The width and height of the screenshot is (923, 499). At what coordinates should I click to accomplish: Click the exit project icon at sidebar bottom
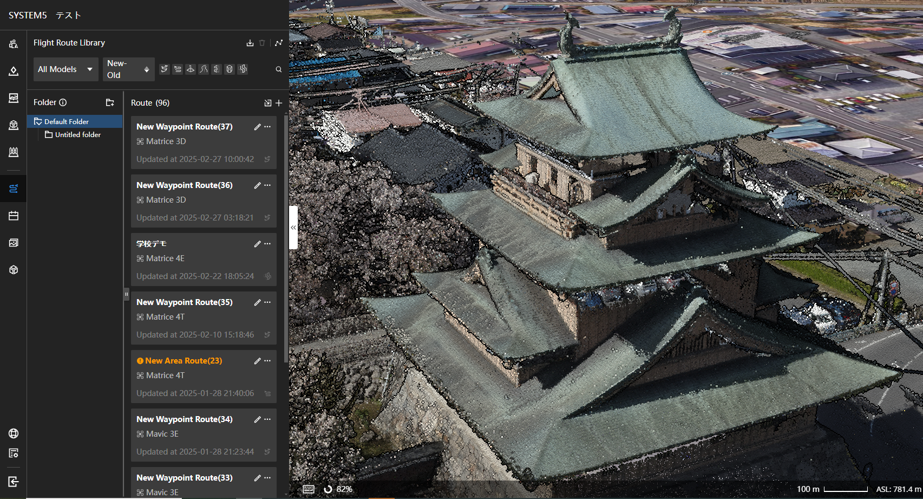[x=14, y=482]
